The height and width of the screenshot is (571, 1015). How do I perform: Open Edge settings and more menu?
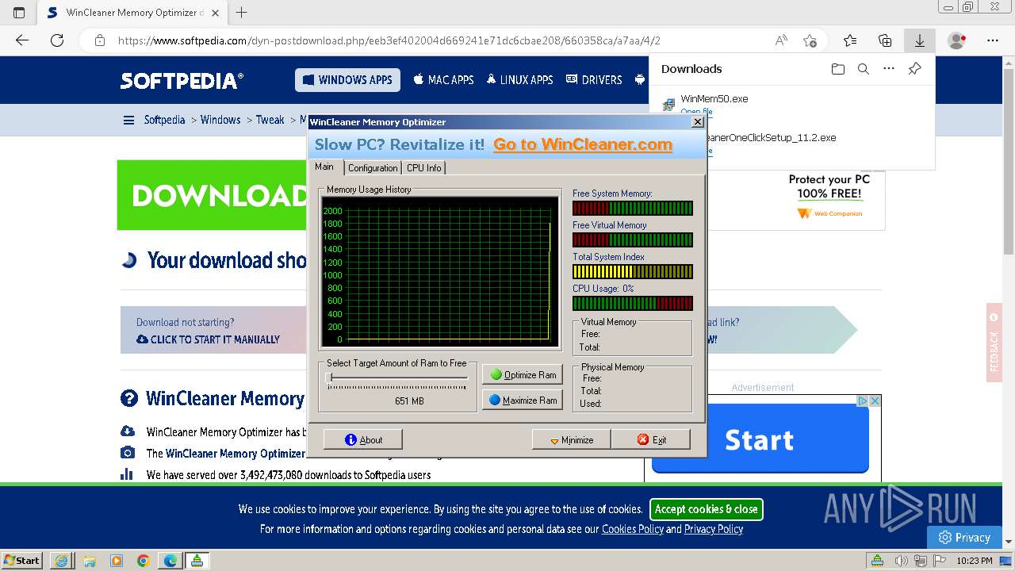993,40
